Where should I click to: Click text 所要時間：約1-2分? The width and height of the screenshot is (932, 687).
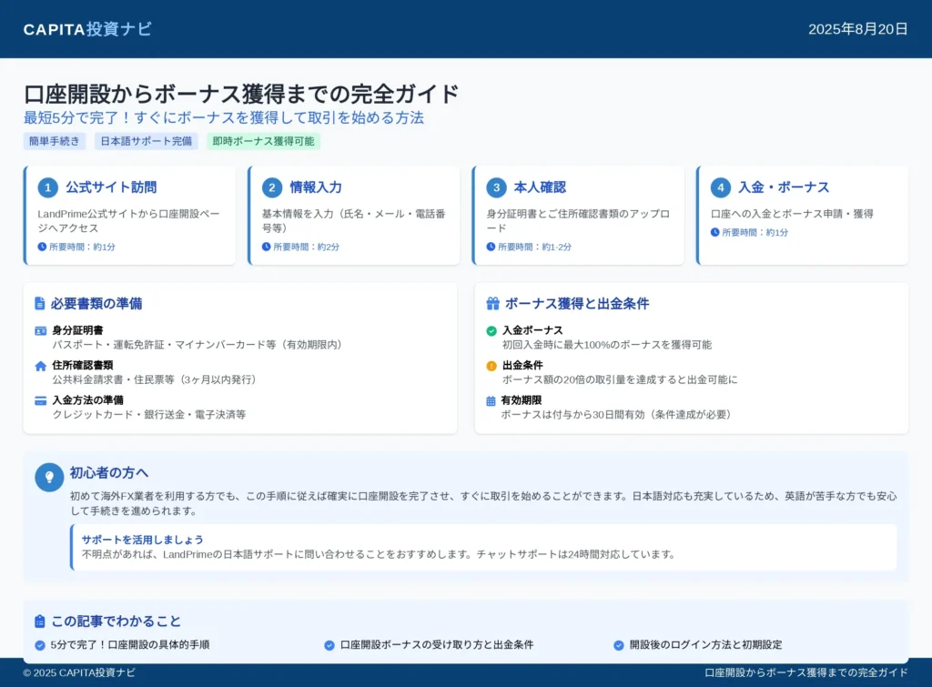(x=534, y=247)
